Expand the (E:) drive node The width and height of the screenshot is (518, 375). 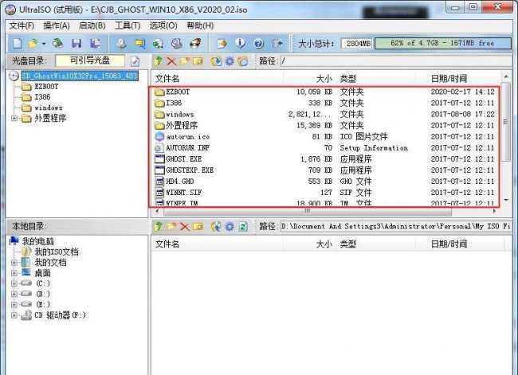(x=14, y=304)
